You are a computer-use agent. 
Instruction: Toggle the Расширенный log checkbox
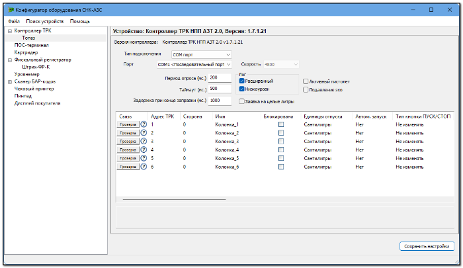click(242, 81)
